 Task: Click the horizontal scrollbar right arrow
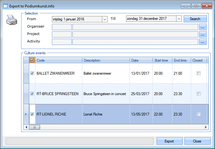205,127
